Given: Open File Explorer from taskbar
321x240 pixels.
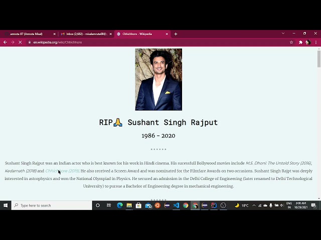Looking at the screenshot, I should tap(129, 205).
